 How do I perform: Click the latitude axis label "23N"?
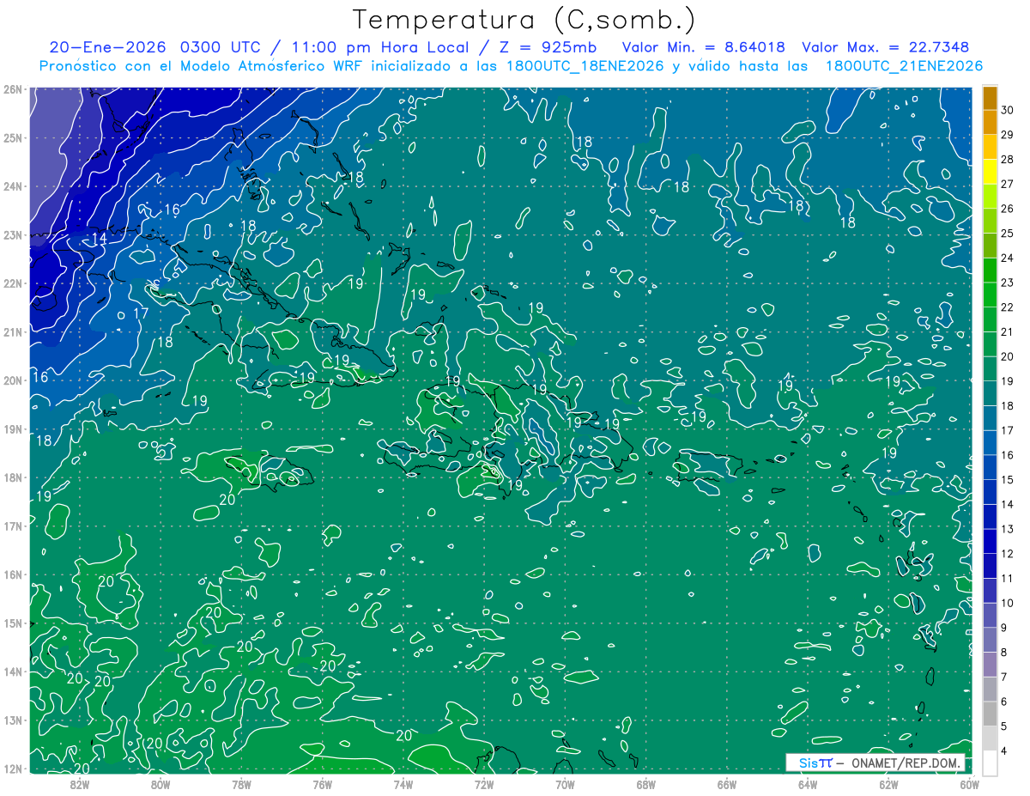(12, 235)
